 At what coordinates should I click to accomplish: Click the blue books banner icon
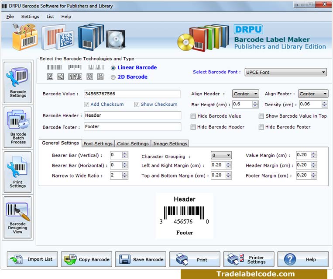tap(91, 37)
